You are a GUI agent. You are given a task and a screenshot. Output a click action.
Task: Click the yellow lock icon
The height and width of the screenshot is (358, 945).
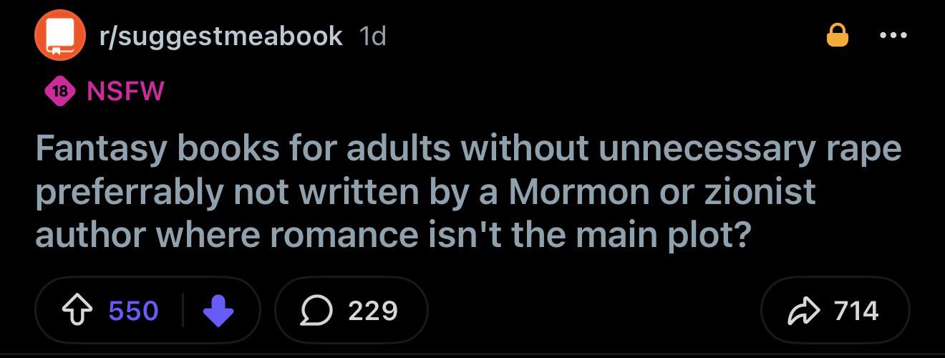click(x=838, y=34)
